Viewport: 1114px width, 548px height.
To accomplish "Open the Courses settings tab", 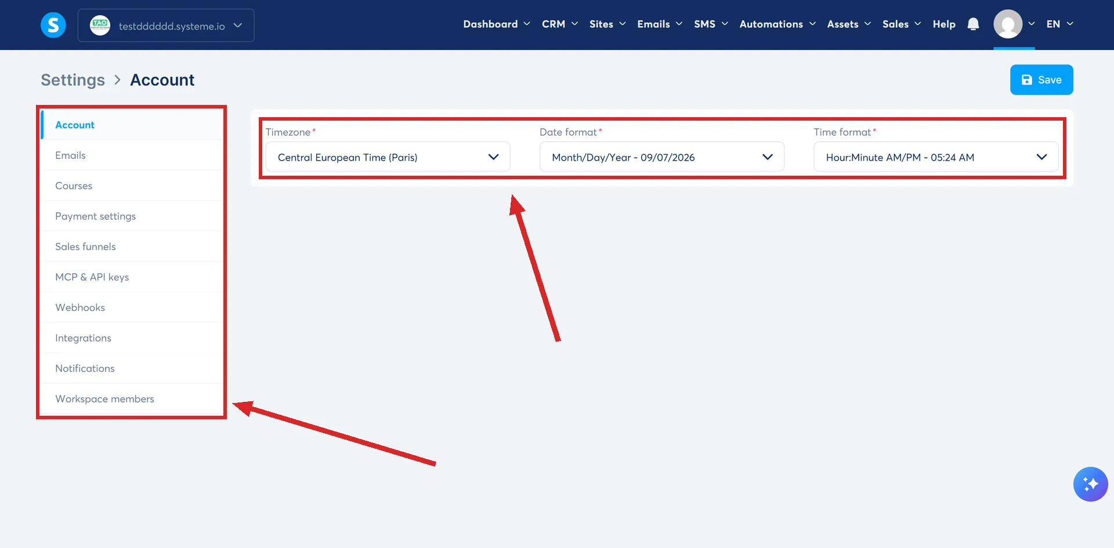I will (x=132, y=186).
